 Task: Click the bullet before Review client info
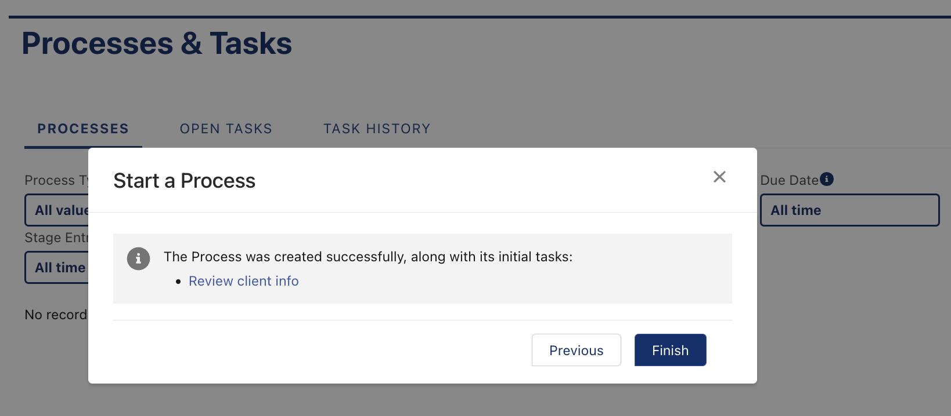coord(178,282)
